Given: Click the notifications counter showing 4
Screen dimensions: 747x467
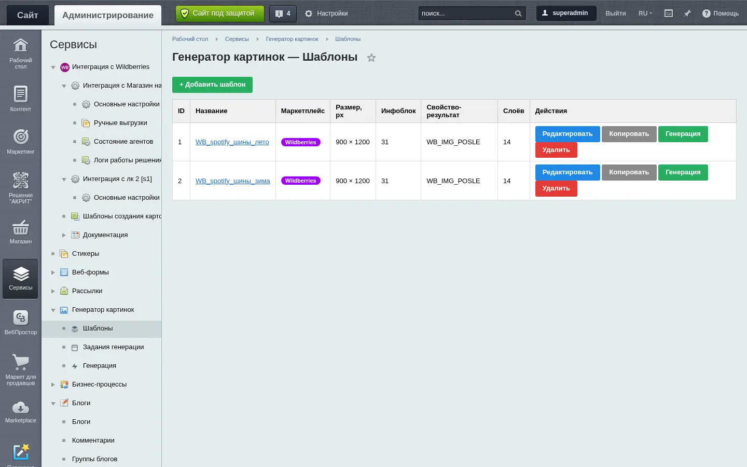Looking at the screenshot, I should click(283, 13).
